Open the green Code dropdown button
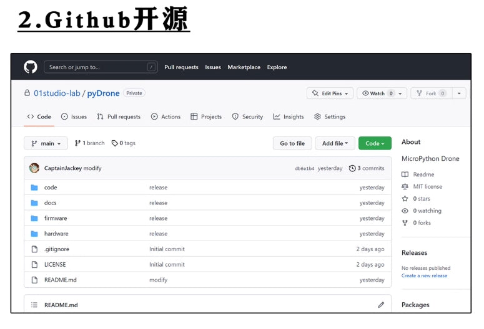This screenshot has width=484, height=329. pos(375,143)
